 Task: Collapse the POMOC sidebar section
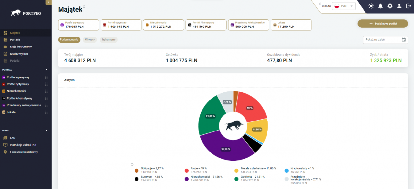(46, 131)
